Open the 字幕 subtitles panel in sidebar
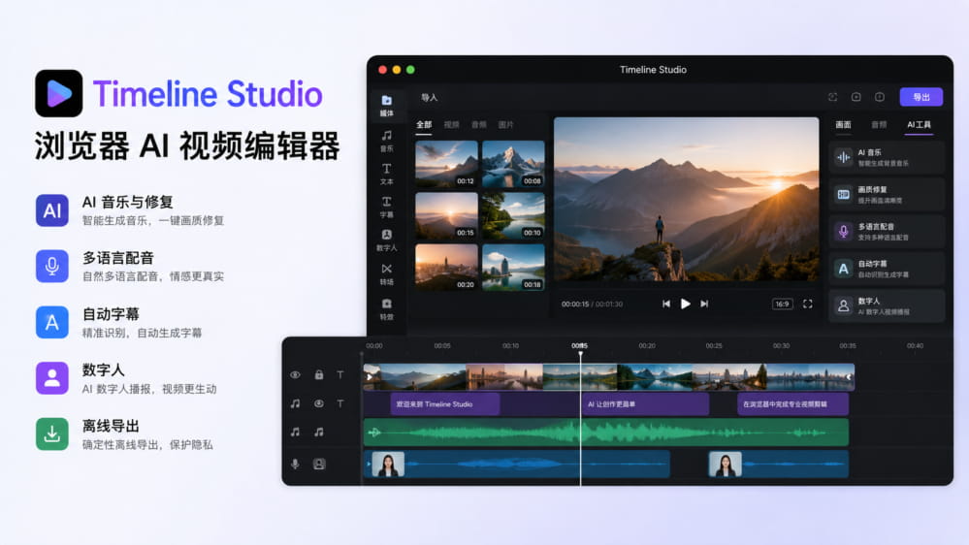969x545 pixels. coord(386,207)
